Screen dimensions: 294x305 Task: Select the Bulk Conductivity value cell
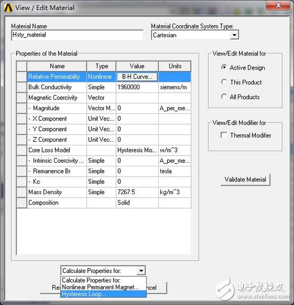coord(137,87)
